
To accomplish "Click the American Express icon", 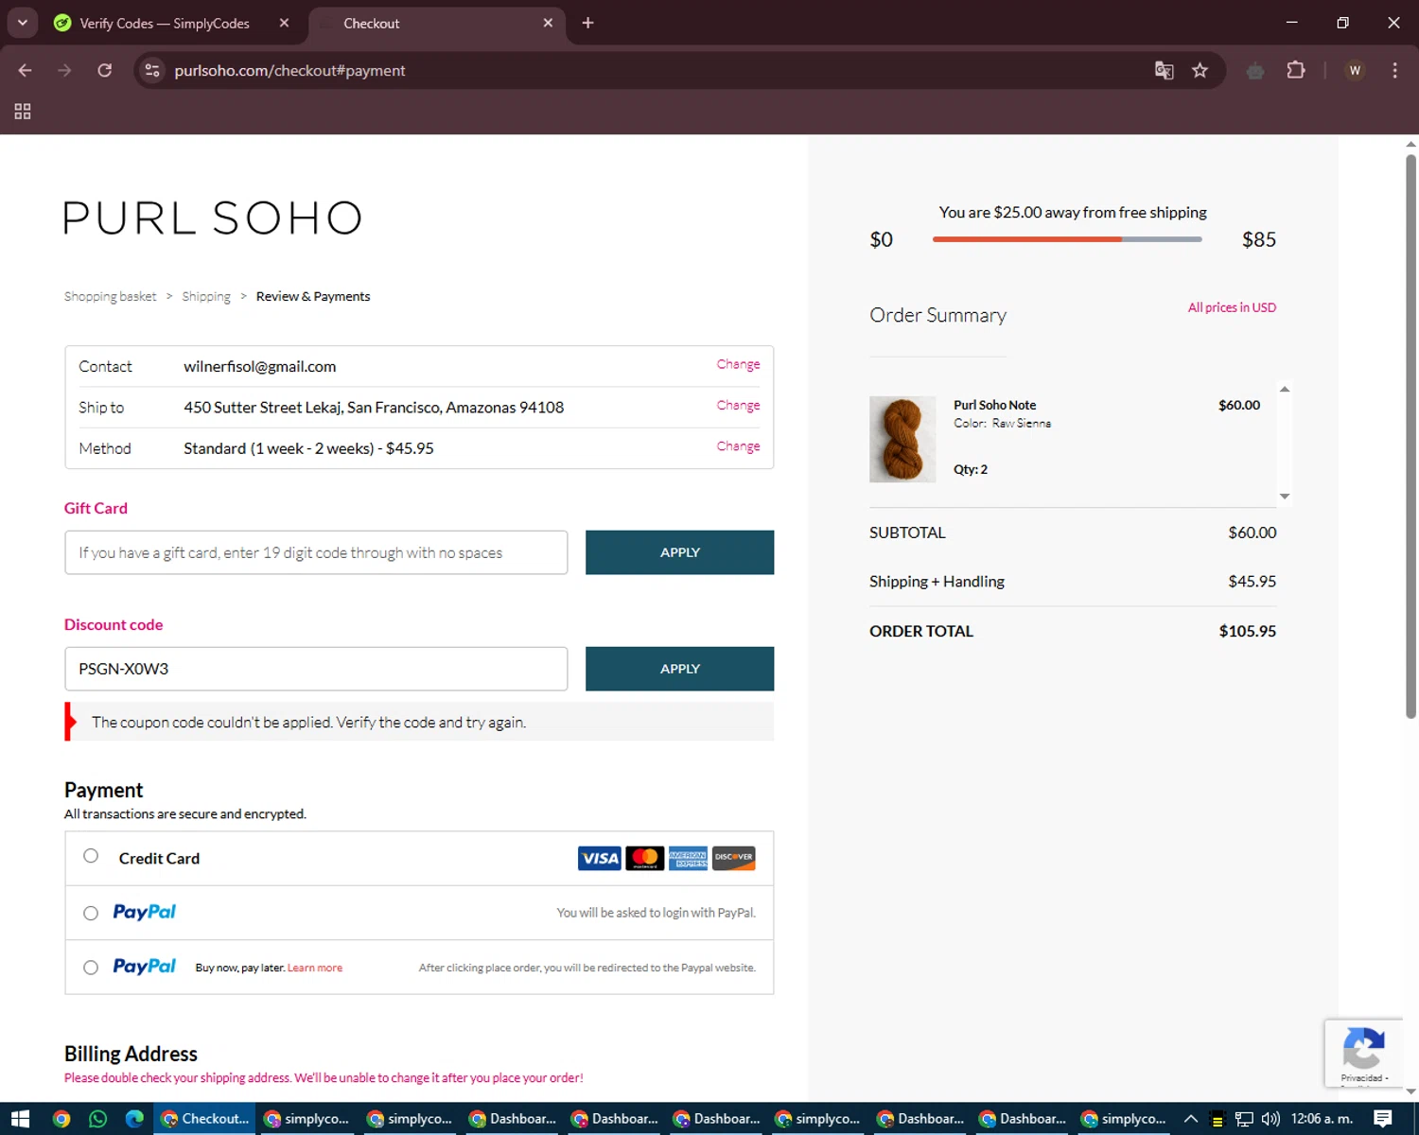I will [688, 858].
